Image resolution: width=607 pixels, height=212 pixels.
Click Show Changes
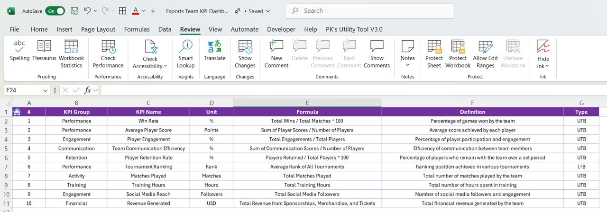[245, 54]
